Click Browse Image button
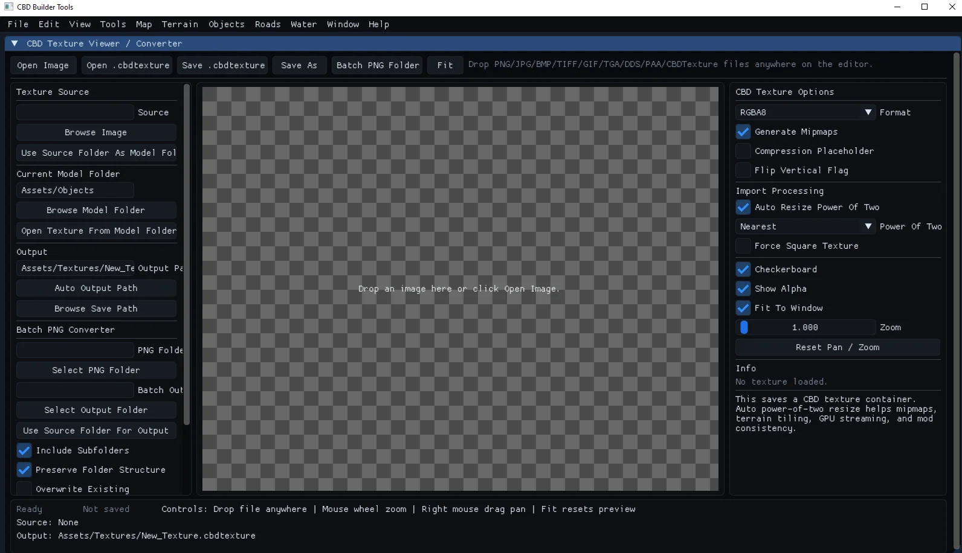Viewport: 962px width, 553px height. (x=96, y=132)
